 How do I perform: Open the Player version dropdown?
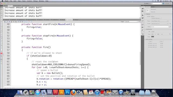click(x=160, y=21)
